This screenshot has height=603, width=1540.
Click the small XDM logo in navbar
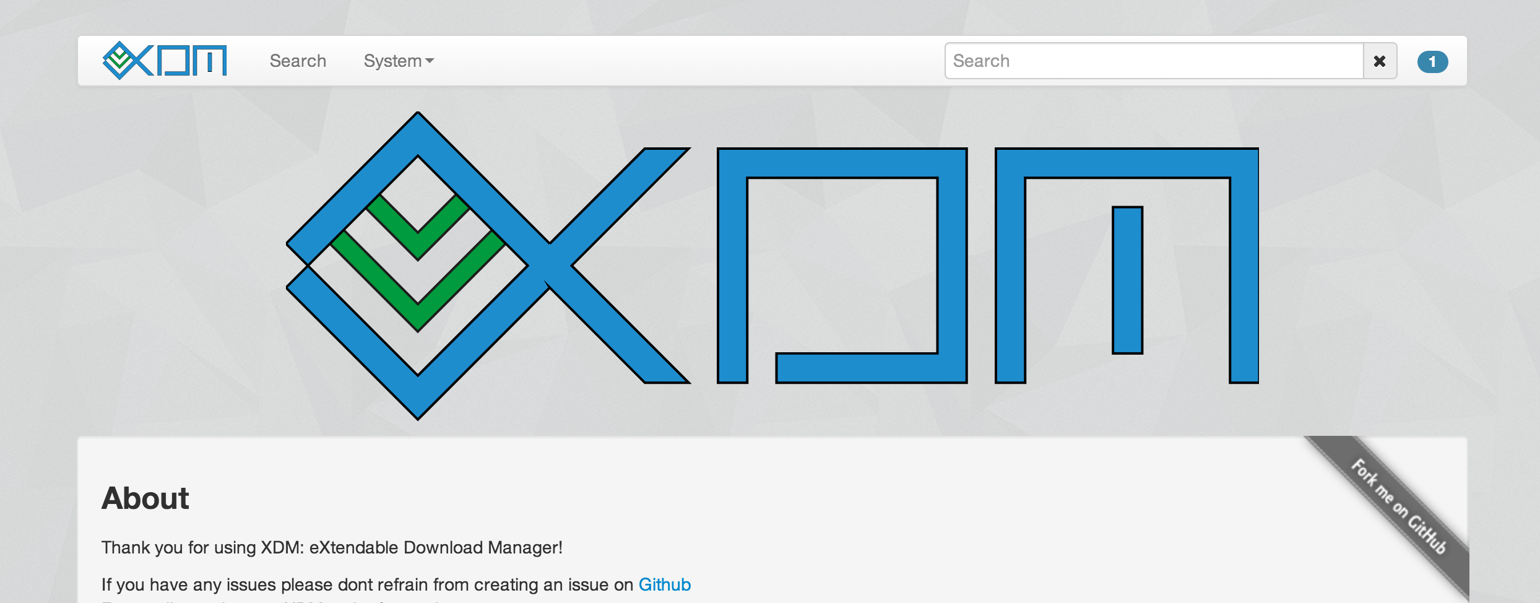(165, 61)
